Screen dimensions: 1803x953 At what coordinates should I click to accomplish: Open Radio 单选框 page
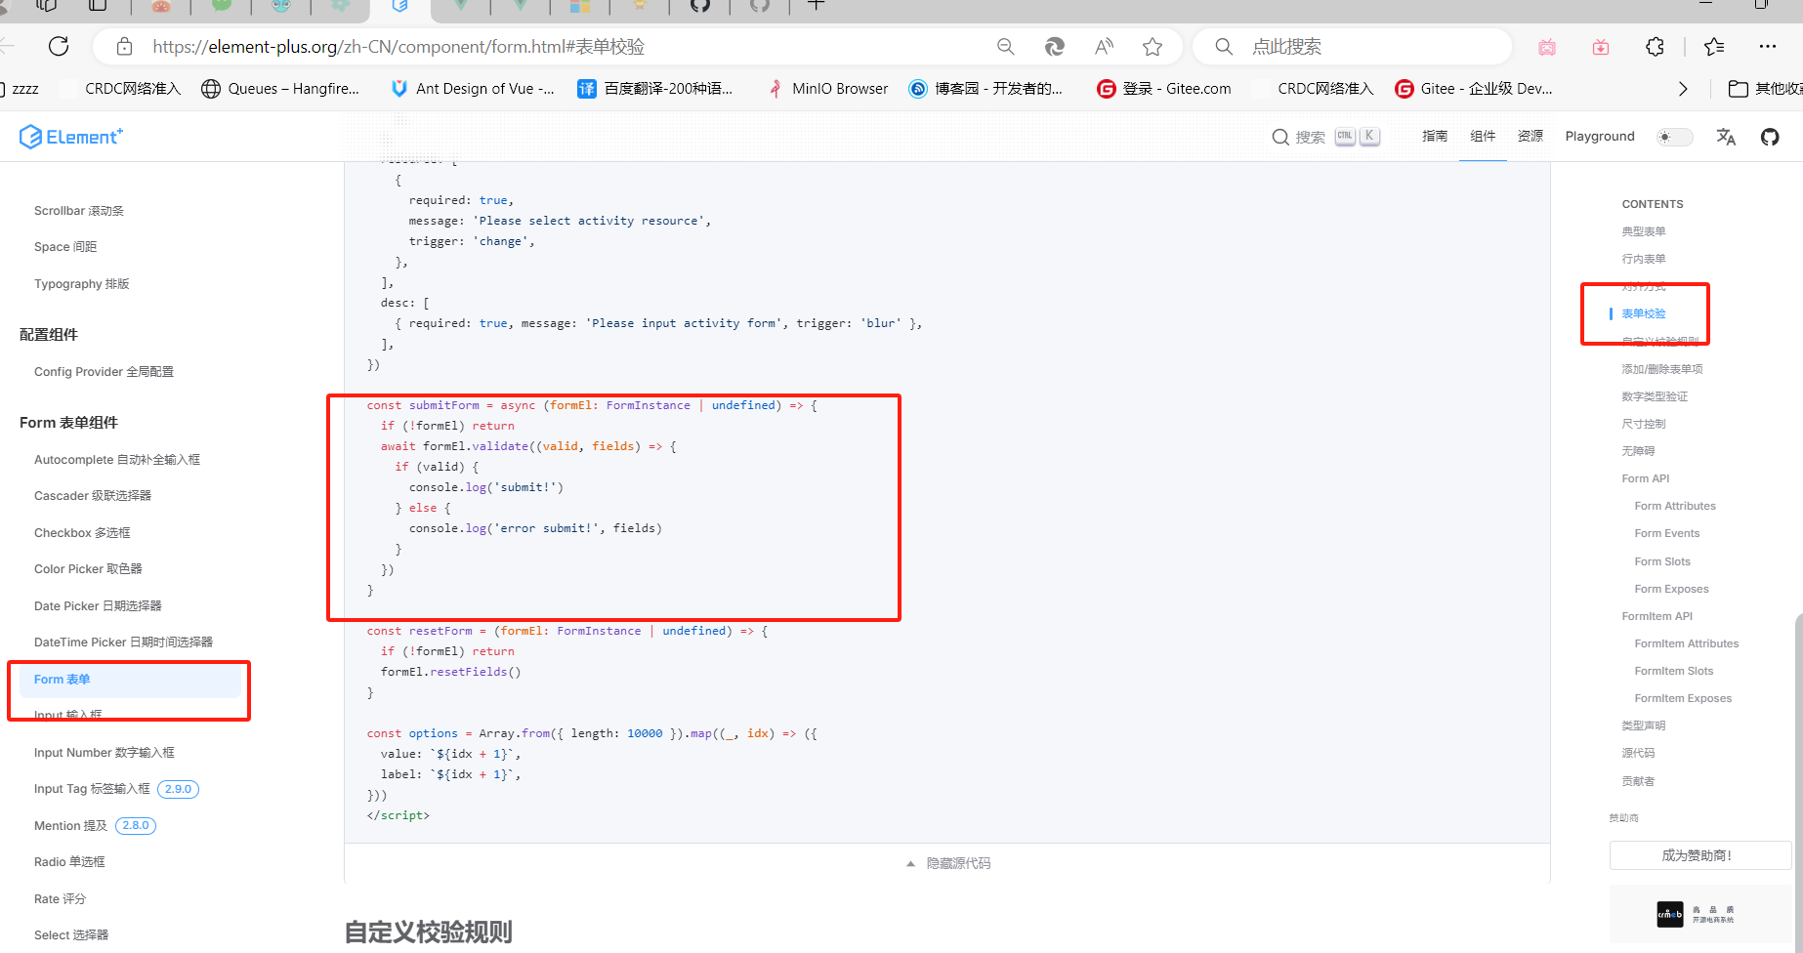[x=69, y=862]
